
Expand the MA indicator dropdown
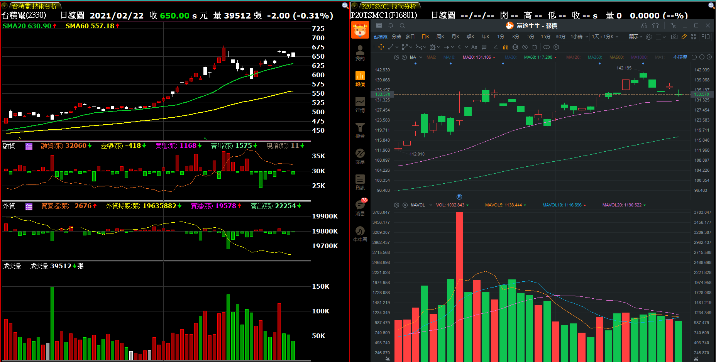(x=421, y=57)
